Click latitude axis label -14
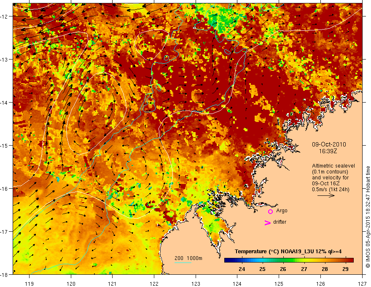This screenshot has width=371, height=287. (4, 103)
